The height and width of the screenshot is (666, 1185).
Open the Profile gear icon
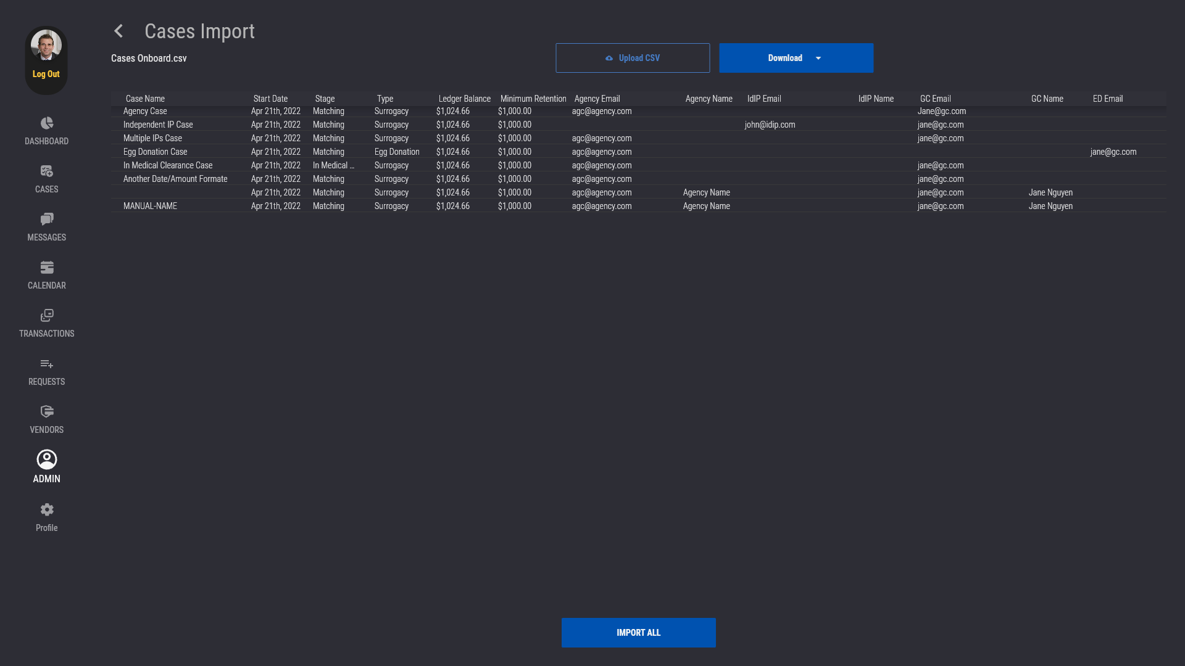point(47,509)
